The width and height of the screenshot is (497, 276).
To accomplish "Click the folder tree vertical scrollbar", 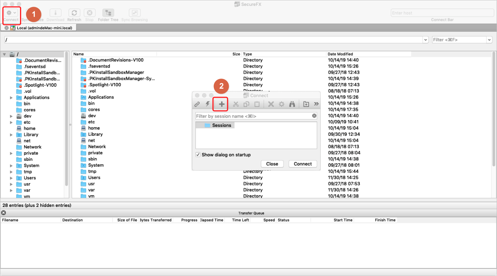I will click(67, 119).
